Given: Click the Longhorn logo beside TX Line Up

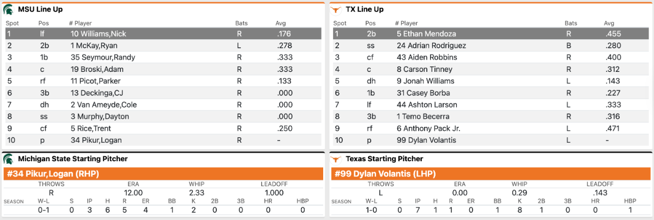Looking at the screenshot, I should (336, 9).
